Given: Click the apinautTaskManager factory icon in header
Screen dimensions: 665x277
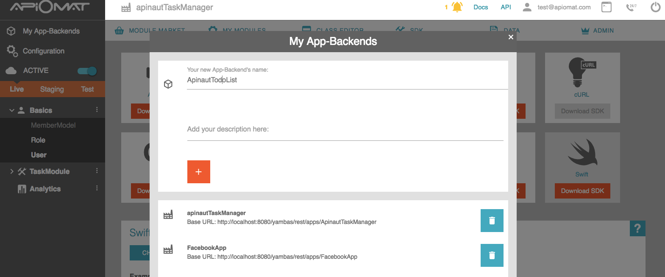Looking at the screenshot, I should (126, 8).
